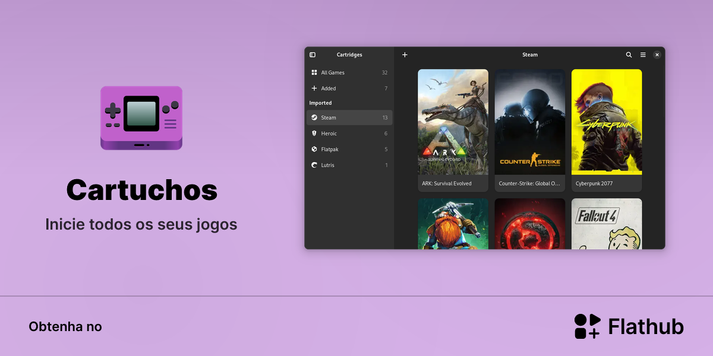The height and width of the screenshot is (356, 713).
Task: Open the hamburger main menu
Action: click(x=643, y=55)
